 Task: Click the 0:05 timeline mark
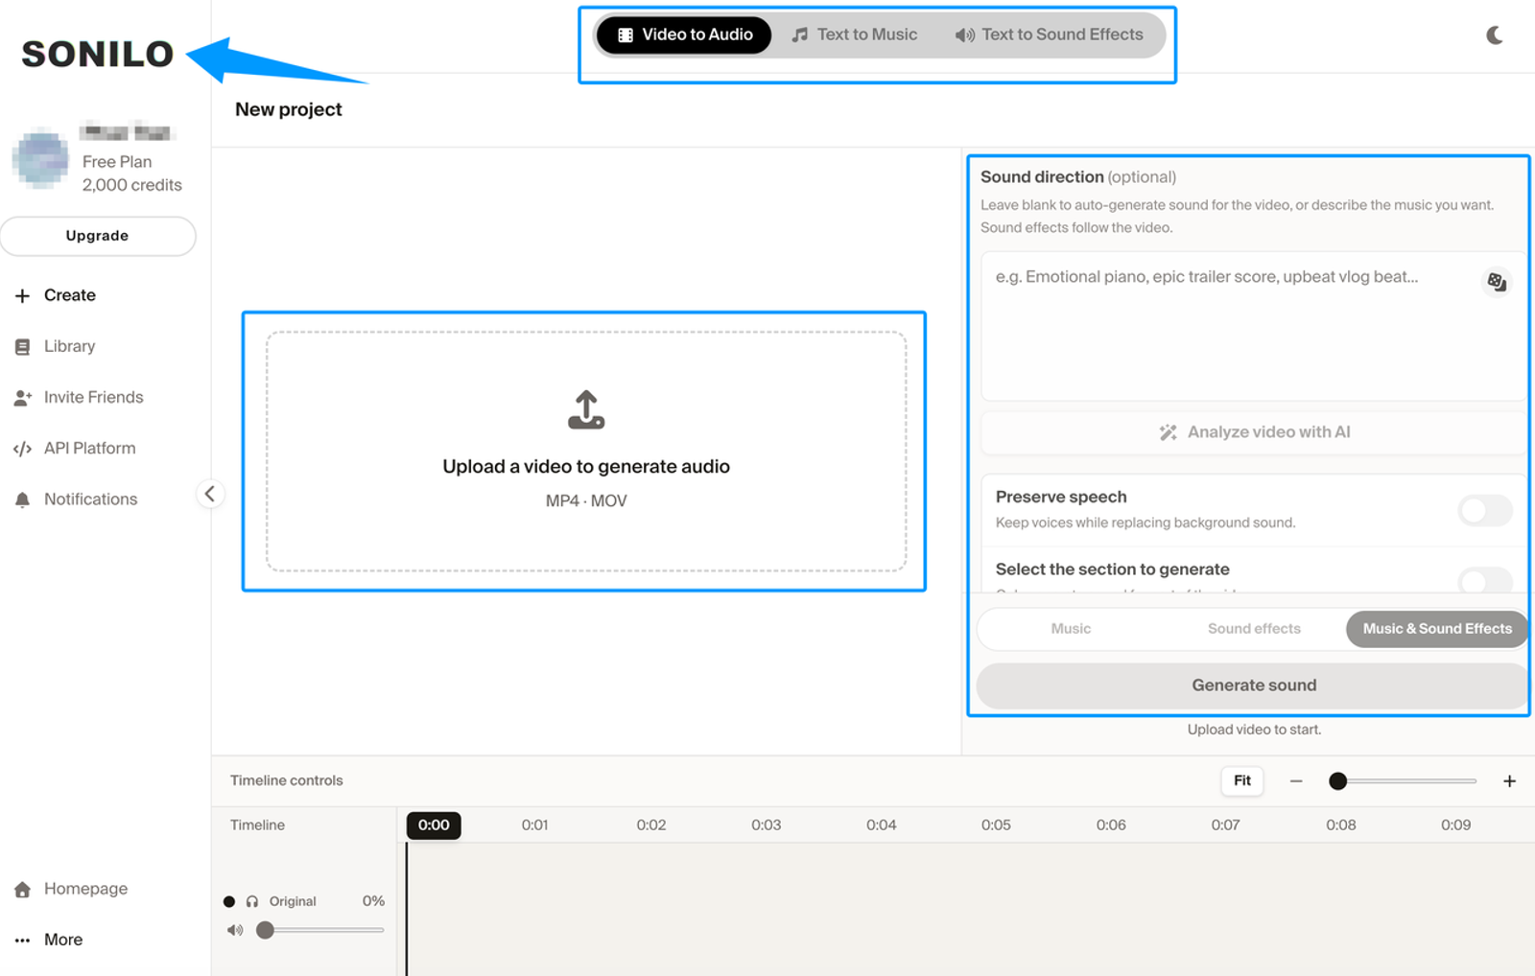point(996,825)
